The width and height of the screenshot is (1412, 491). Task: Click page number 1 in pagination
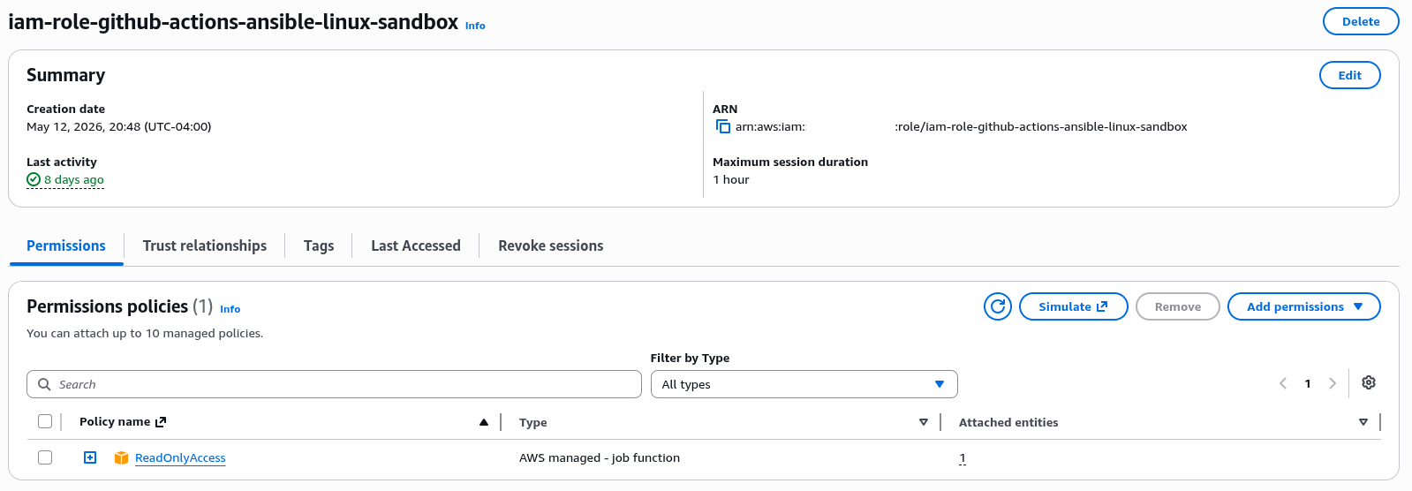click(1308, 383)
